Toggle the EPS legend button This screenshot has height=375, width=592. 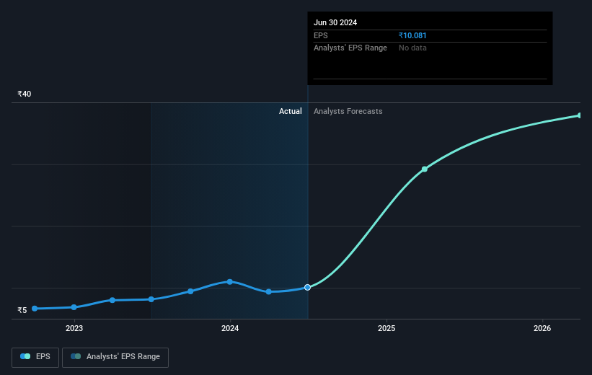tap(35, 357)
